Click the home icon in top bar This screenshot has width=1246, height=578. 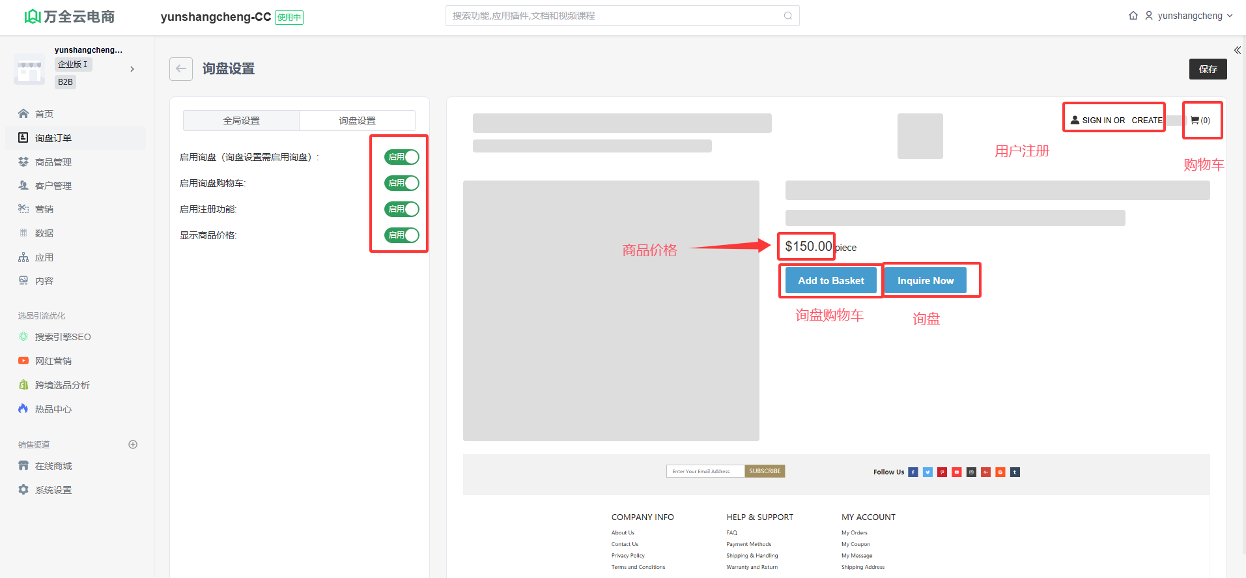pos(1133,16)
